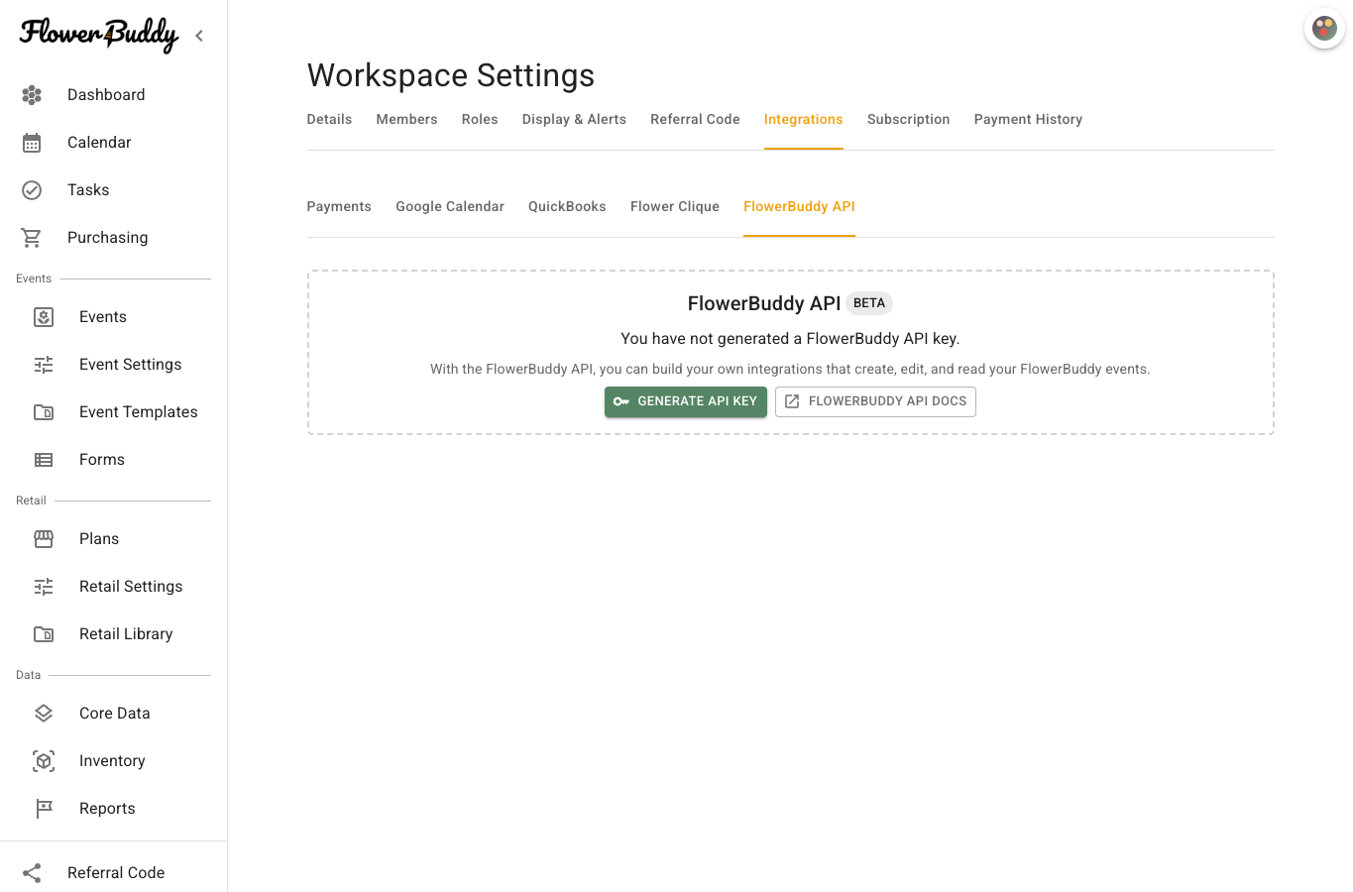Screen dimensions: 1353x892
Task: Select the Integrations tab
Action: click(x=803, y=120)
